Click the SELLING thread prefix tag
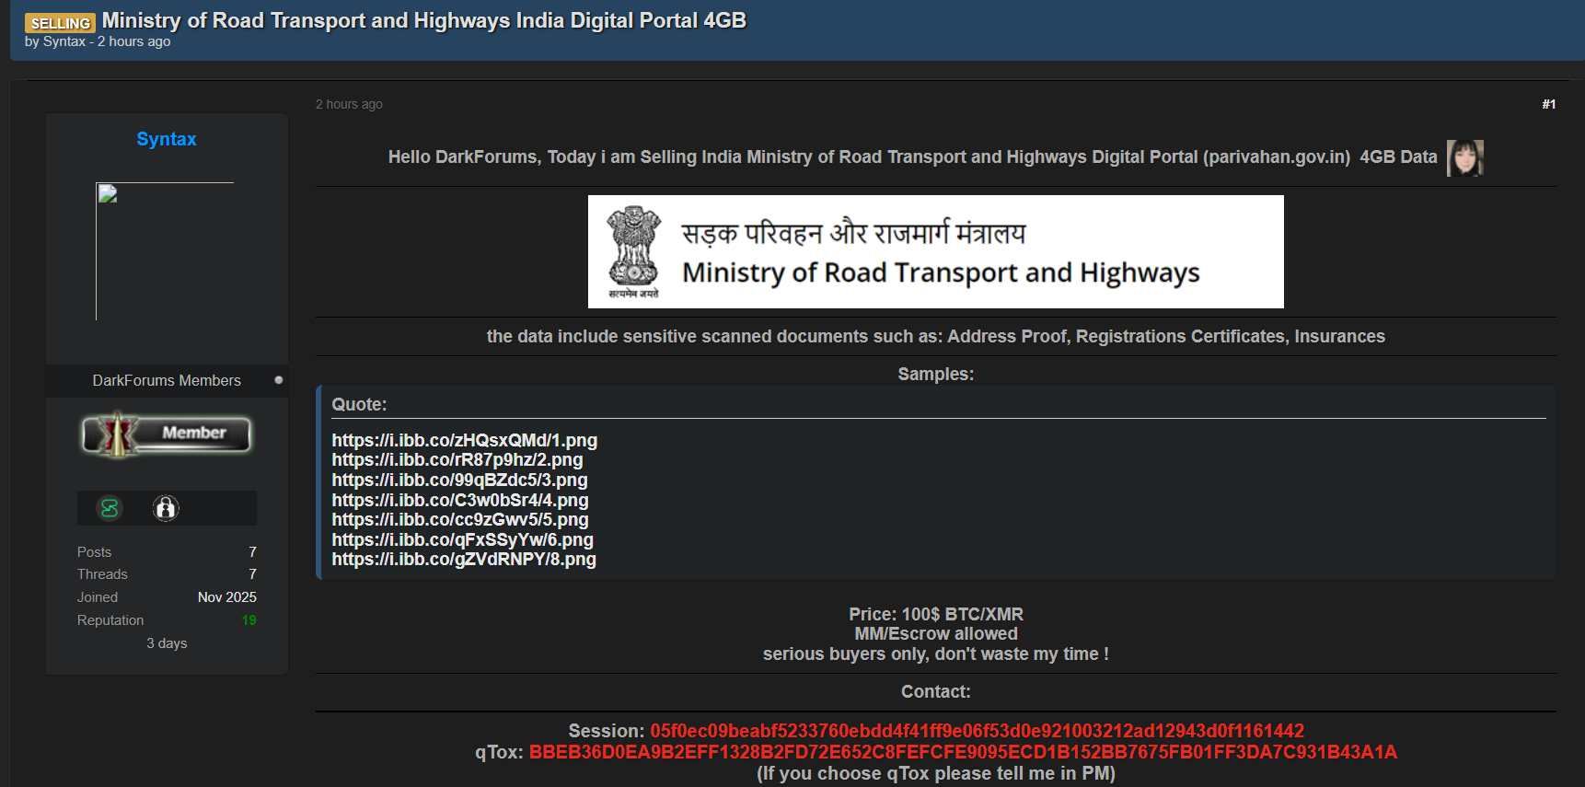 (60, 23)
